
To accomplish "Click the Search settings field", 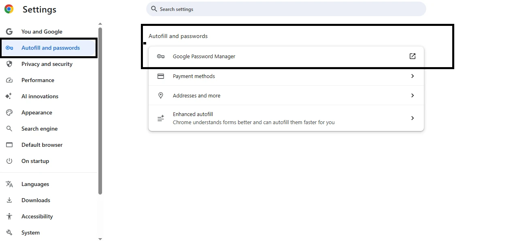I will 285,9.
